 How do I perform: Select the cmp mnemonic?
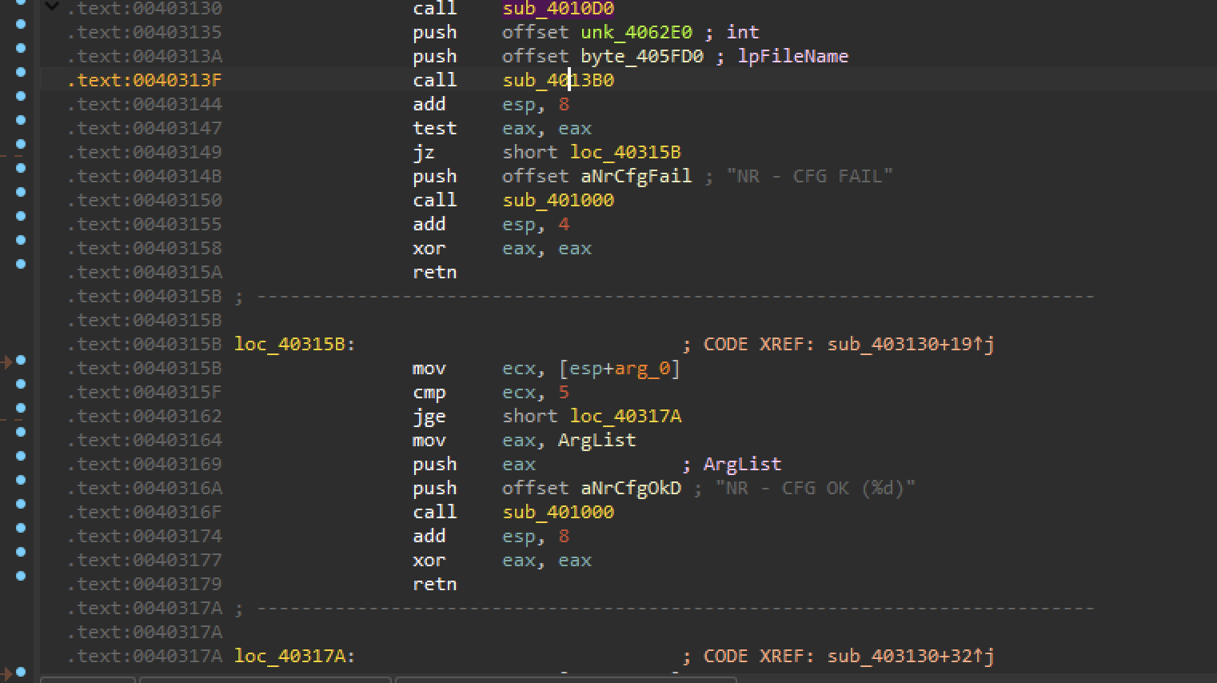(x=429, y=392)
